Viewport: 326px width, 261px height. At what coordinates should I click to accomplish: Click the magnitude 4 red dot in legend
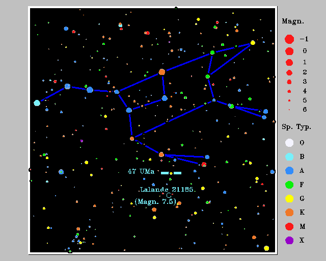pyautogui.click(x=289, y=91)
